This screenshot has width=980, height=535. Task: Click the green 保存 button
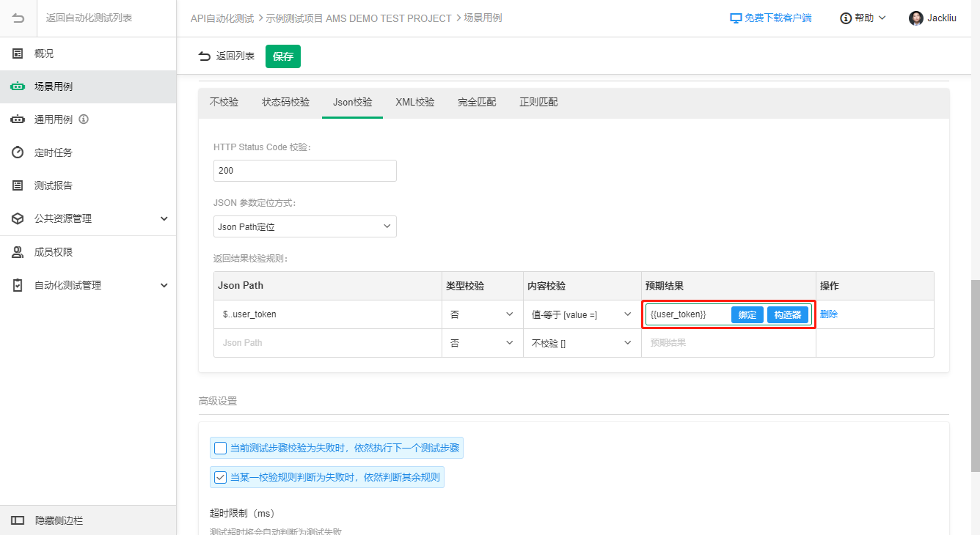283,56
